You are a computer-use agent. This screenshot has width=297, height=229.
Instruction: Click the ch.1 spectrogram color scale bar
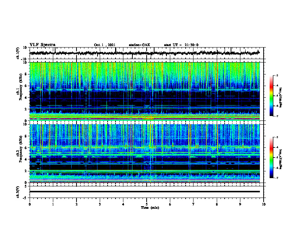click(271, 96)
